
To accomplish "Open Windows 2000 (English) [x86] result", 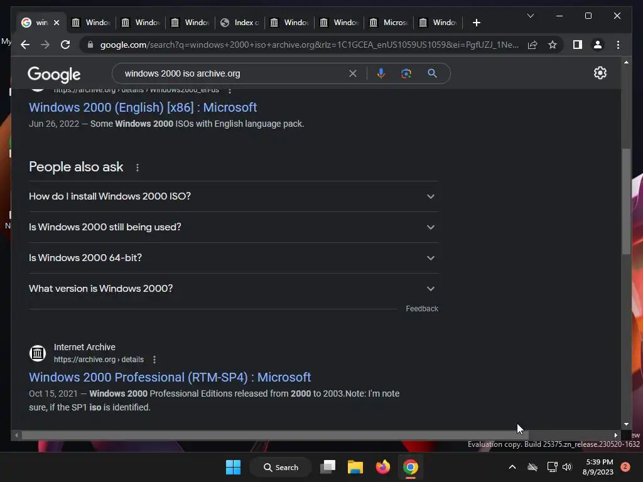I will click(143, 107).
